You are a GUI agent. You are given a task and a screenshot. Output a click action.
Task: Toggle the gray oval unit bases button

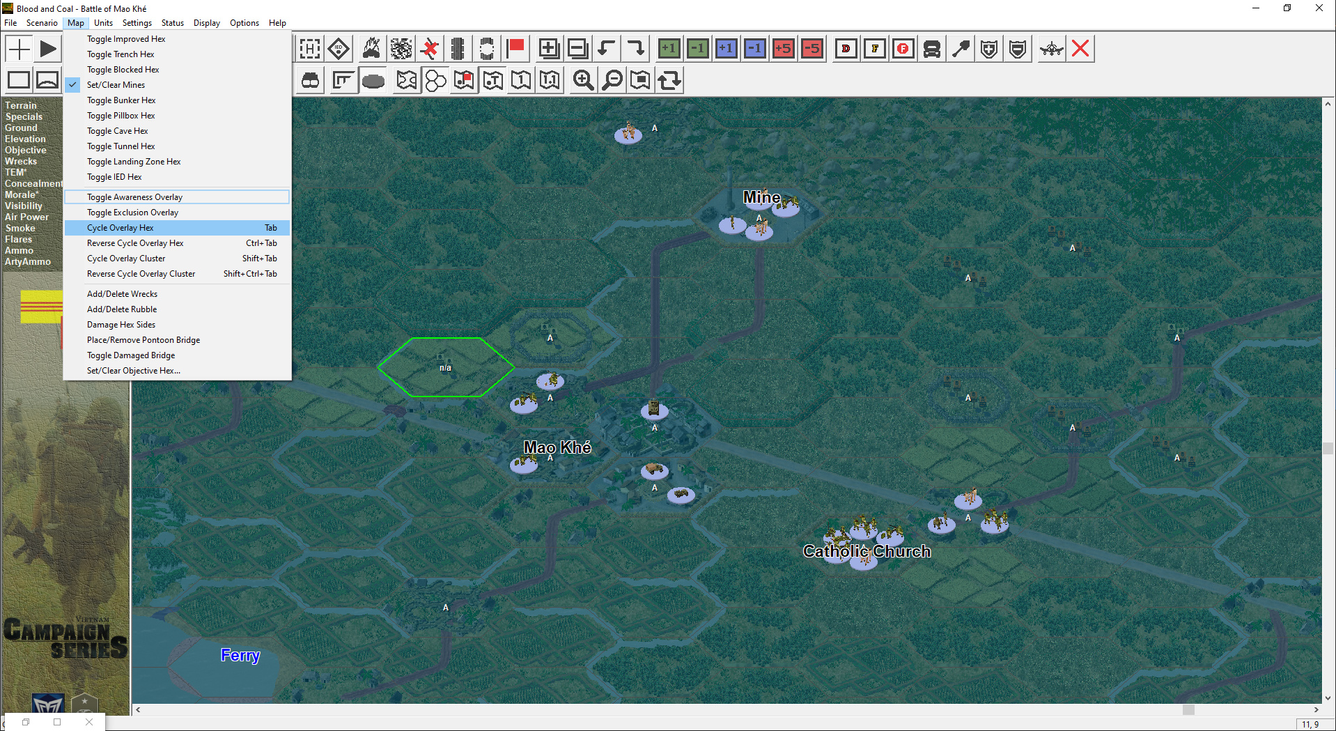click(373, 80)
